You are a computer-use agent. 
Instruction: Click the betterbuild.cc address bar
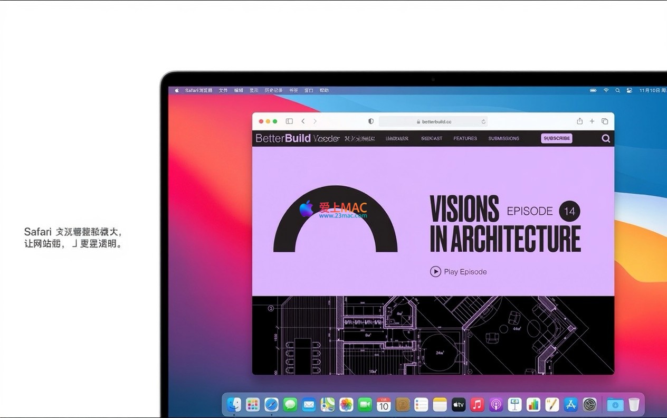click(x=433, y=121)
